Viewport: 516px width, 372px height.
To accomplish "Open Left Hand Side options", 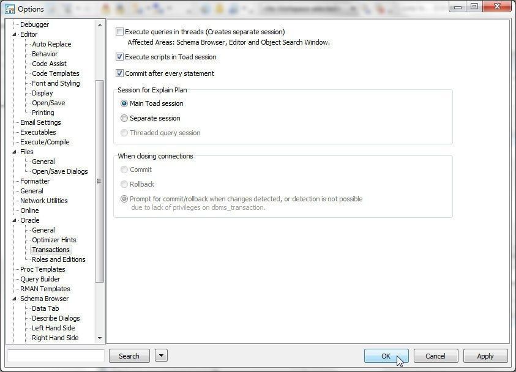I will point(53,329).
